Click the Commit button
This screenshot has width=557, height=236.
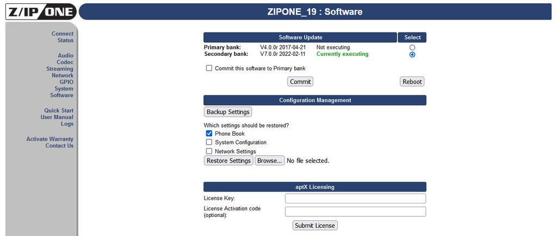[300, 81]
